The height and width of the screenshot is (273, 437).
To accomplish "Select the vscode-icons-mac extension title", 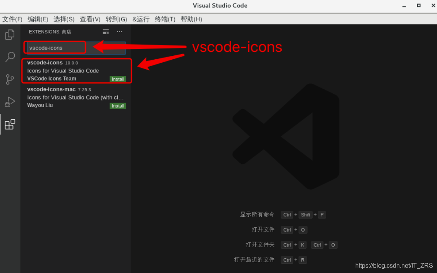I will [x=51, y=89].
